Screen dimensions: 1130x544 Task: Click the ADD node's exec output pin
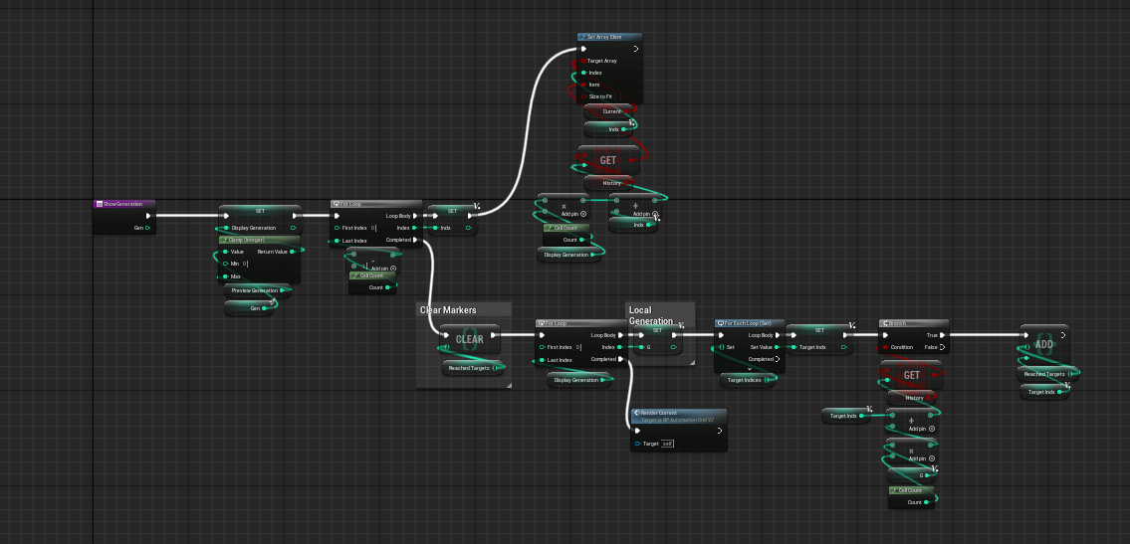[x=1062, y=335]
